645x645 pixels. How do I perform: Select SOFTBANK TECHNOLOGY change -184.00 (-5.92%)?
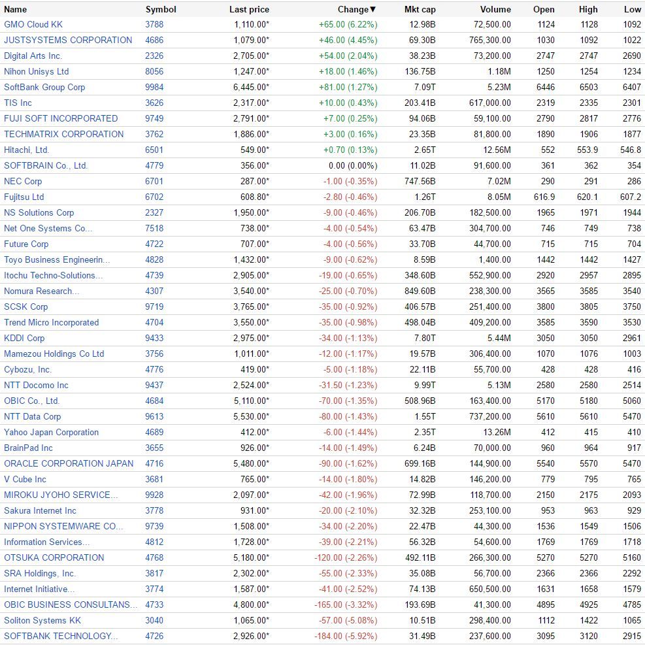pyautogui.click(x=346, y=636)
